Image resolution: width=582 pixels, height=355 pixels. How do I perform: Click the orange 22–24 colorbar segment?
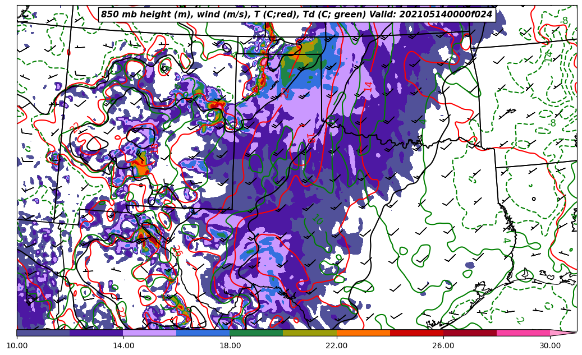tap(363, 333)
